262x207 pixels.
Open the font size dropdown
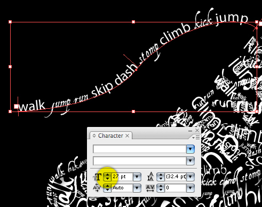tap(137, 177)
